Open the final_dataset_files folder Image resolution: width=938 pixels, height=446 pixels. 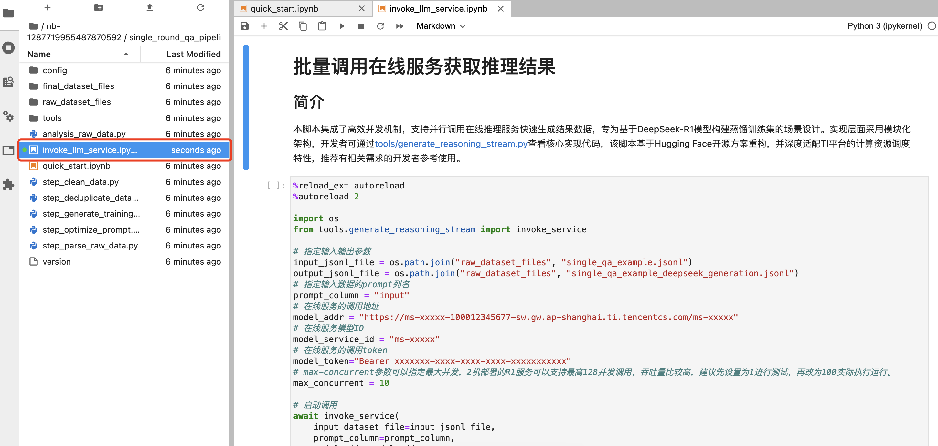pos(124,86)
